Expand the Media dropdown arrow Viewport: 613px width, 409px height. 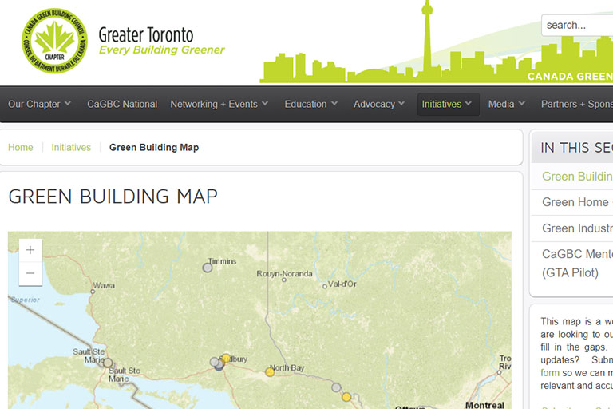pos(521,104)
